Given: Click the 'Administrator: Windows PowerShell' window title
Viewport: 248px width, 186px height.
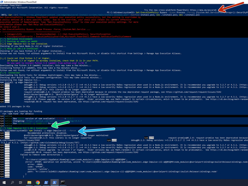Looking at the screenshot, I should click(20, 2).
